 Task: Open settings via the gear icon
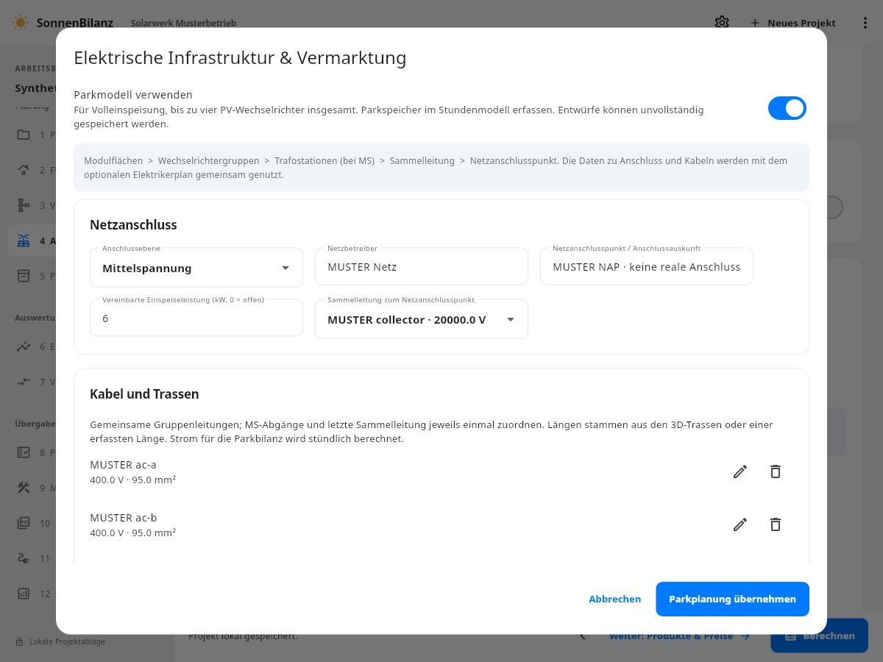tap(722, 22)
